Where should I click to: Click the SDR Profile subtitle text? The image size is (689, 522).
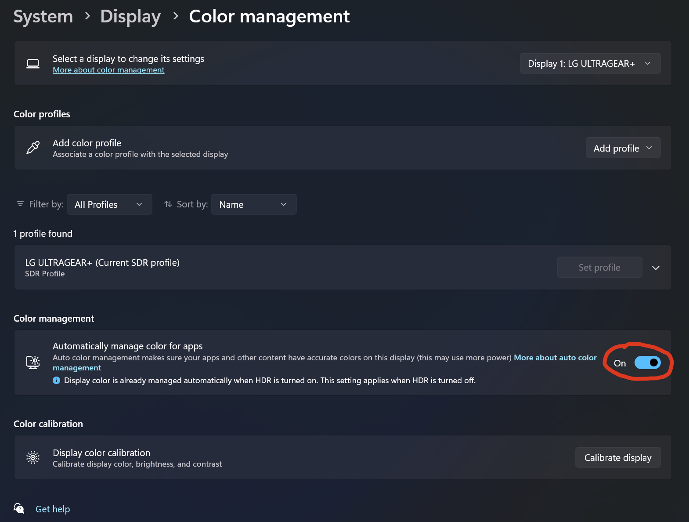pos(45,274)
